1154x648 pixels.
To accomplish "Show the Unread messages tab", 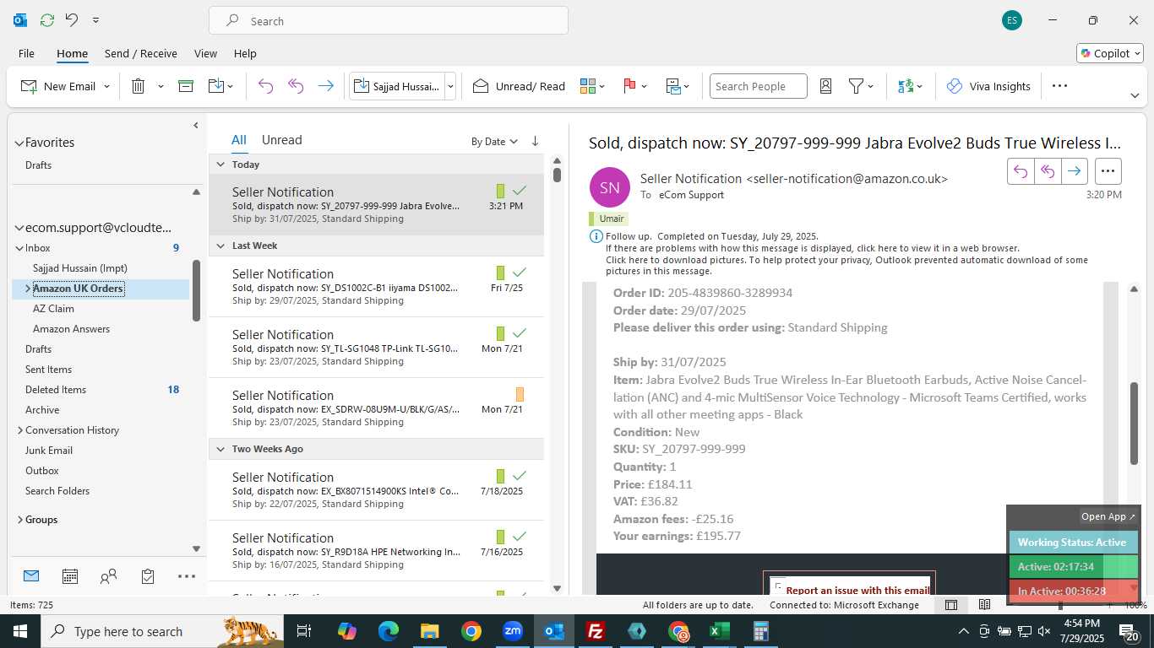I will point(281,140).
